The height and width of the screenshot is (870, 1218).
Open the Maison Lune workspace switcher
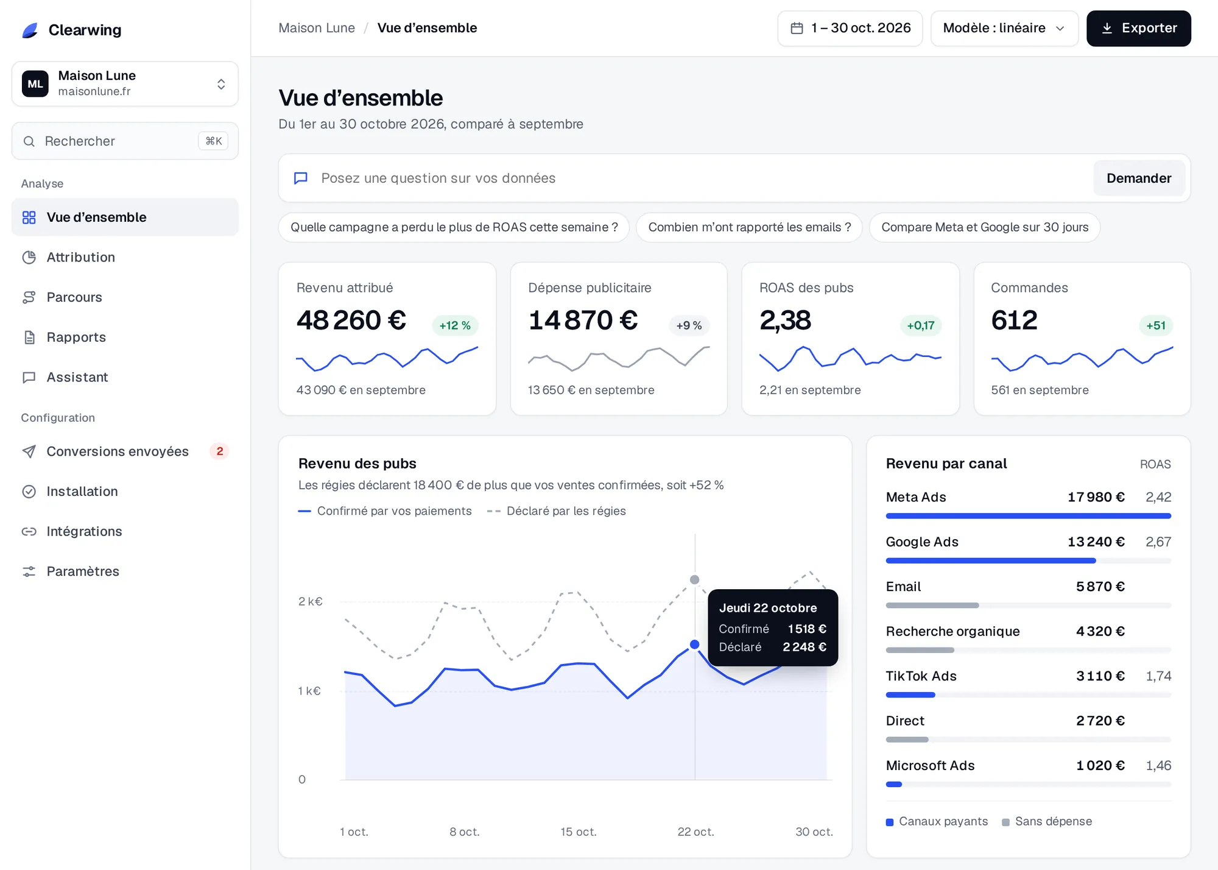[125, 84]
